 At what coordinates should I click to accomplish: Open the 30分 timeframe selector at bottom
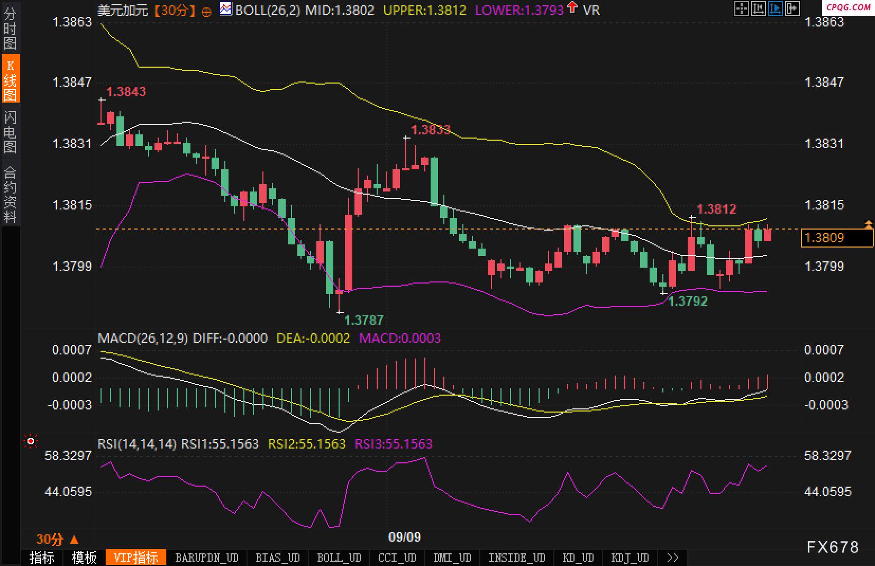pos(57,540)
